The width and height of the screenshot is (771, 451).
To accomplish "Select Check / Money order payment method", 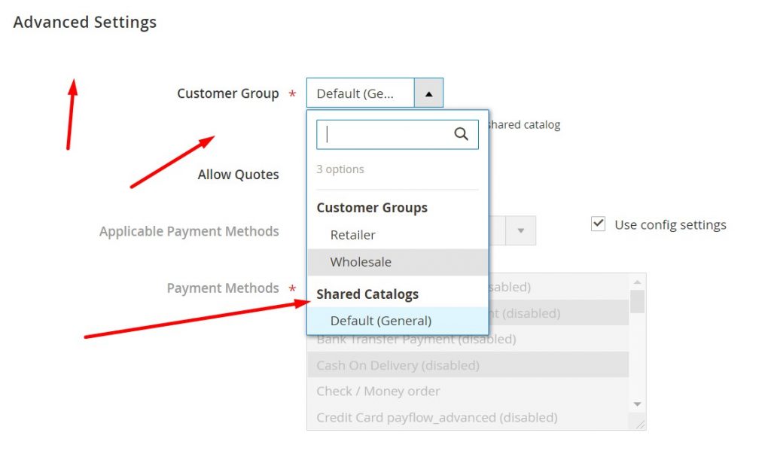I will click(x=378, y=391).
